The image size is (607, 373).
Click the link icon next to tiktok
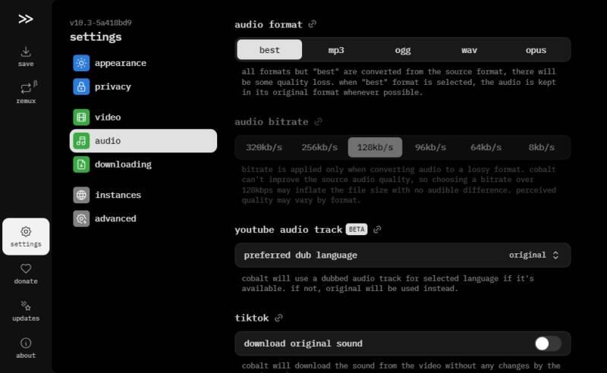coord(278,318)
